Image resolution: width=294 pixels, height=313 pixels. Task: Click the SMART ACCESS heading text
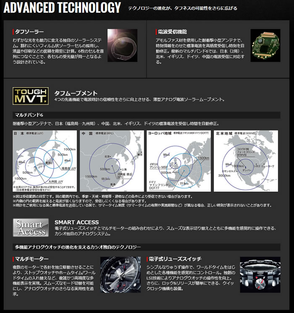point(76,222)
